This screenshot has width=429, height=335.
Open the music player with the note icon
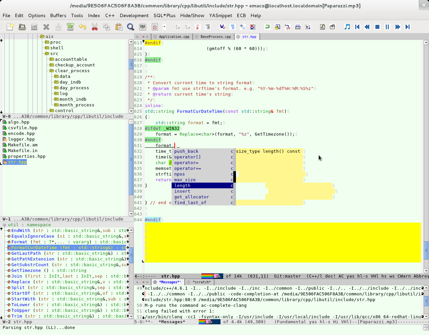pyautogui.click(x=347, y=27)
